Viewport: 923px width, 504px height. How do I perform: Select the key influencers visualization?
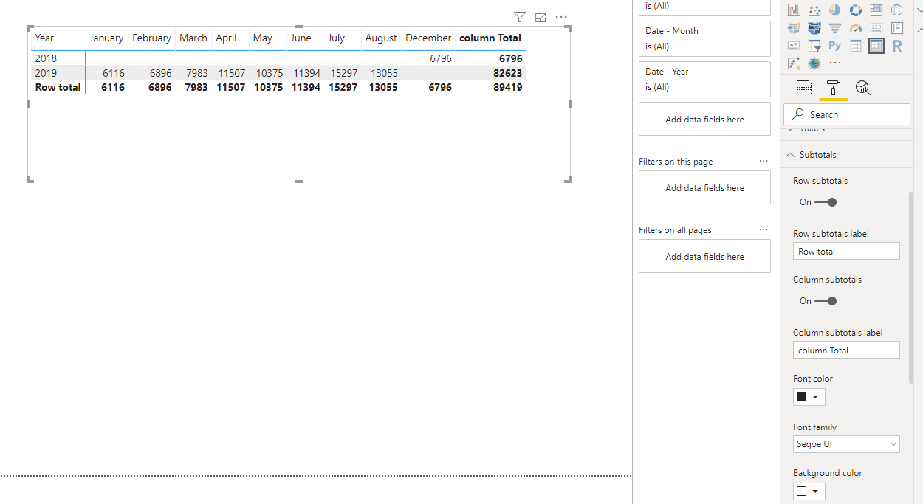pyautogui.click(x=794, y=63)
